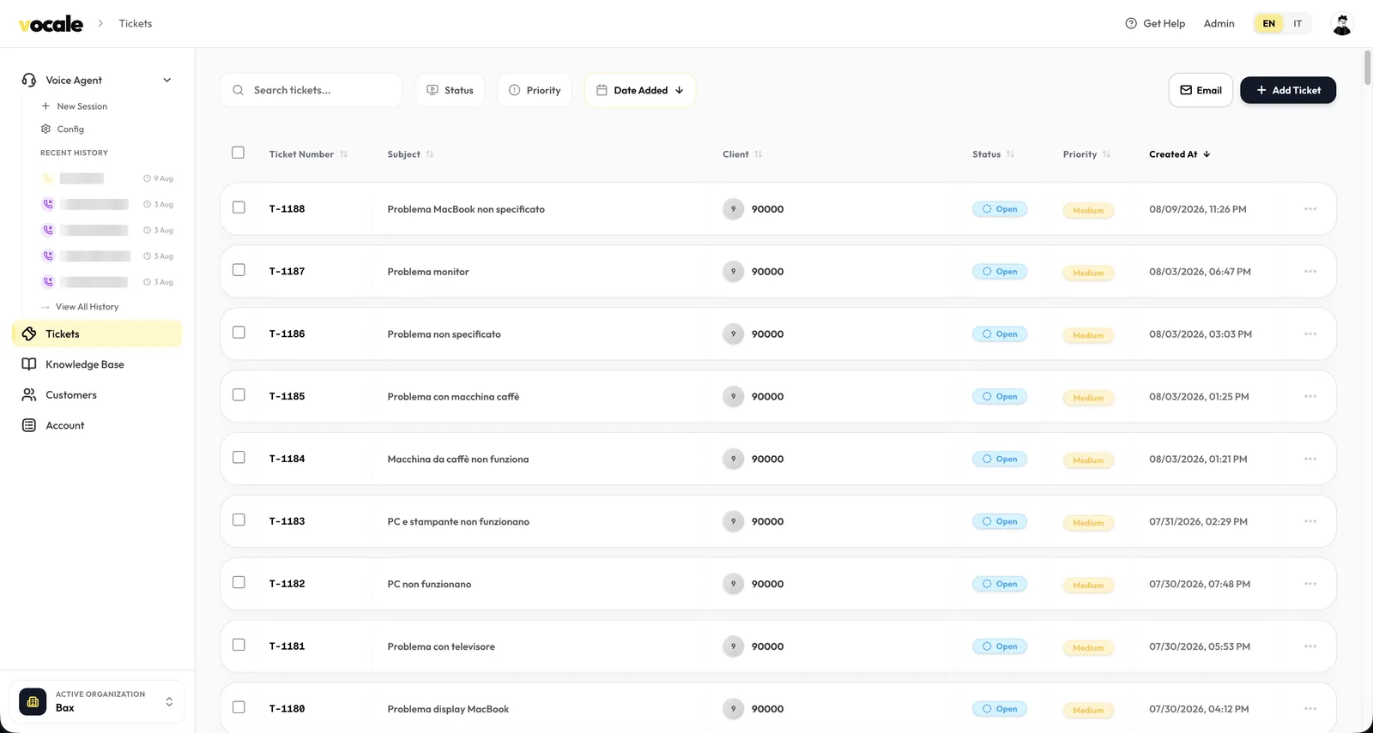Open actions menu for ticket T-1181
The image size is (1373, 733).
coord(1310,646)
